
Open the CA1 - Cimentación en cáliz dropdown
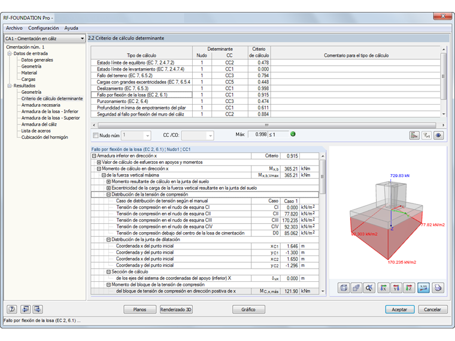(45, 38)
